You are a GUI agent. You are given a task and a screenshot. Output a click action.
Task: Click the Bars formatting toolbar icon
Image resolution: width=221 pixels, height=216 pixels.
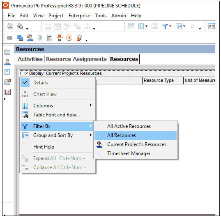click(x=131, y=26)
